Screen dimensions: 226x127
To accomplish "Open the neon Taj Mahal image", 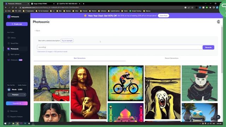I will tap(126, 113).
